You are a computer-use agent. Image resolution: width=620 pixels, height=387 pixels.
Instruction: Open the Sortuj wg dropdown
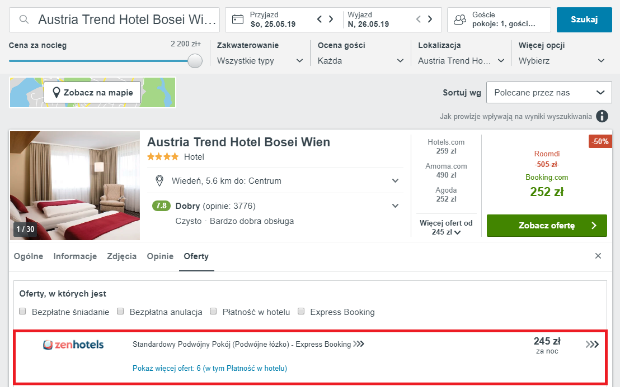pyautogui.click(x=548, y=92)
